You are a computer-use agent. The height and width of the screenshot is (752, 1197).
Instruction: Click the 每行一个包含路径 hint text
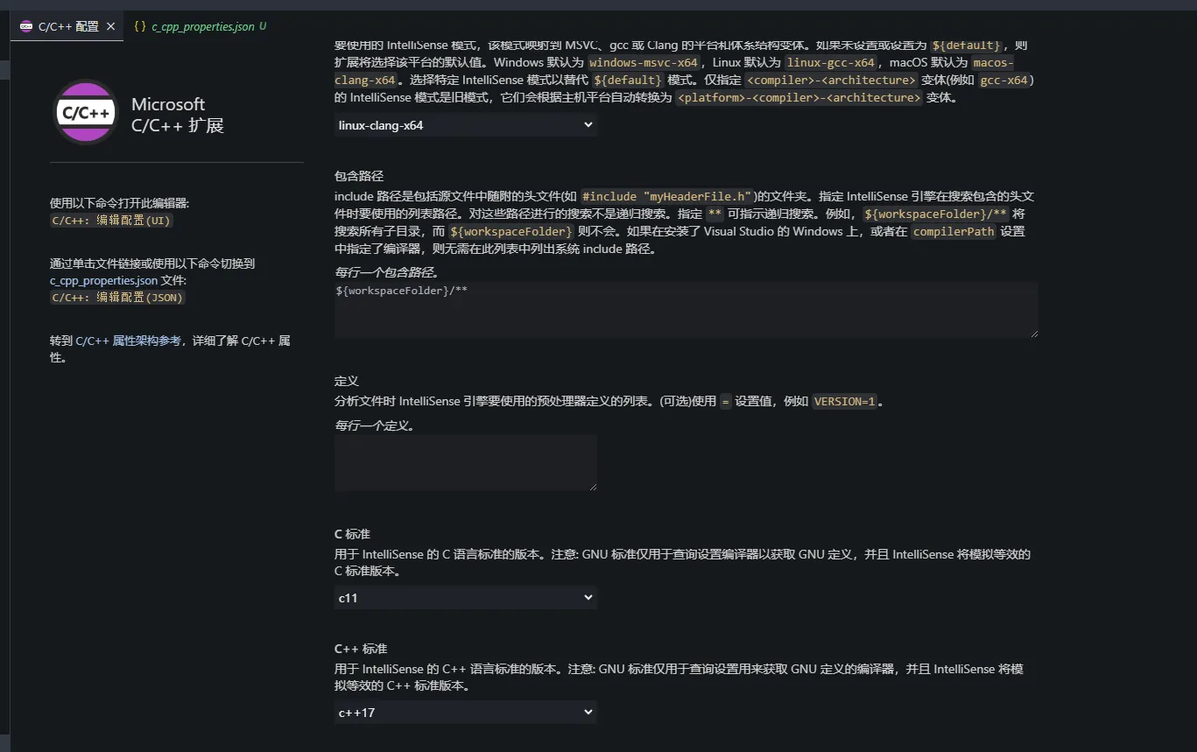(x=387, y=272)
